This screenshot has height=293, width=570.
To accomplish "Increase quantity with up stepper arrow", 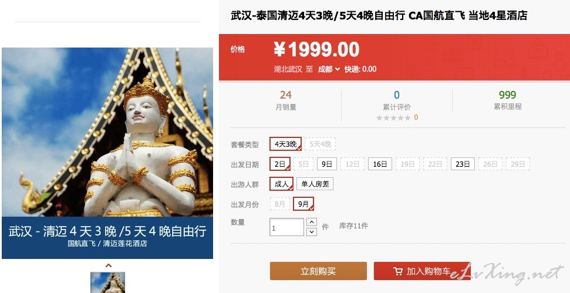I will pos(312,222).
